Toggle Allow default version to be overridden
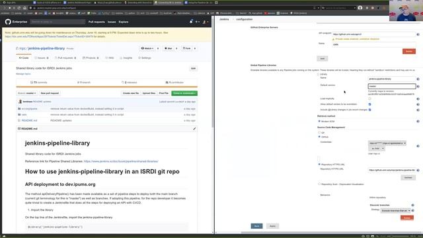The image size is (423, 238). coord(369,104)
